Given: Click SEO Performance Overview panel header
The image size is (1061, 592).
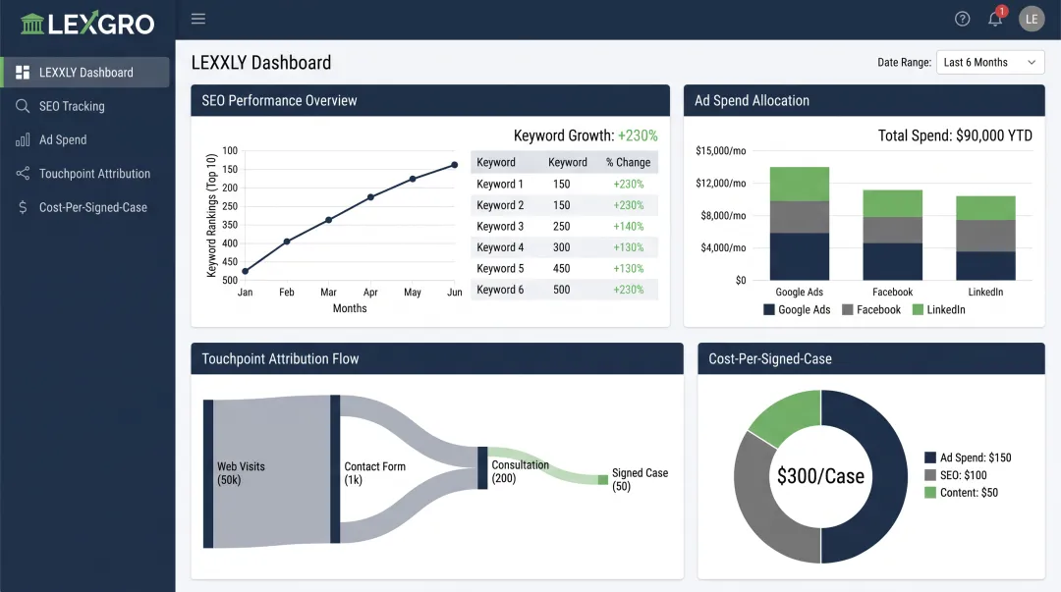Looking at the screenshot, I should click(x=430, y=100).
